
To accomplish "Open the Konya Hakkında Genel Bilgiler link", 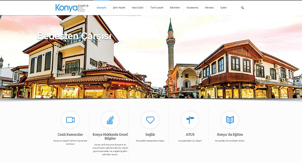I will point(110,136).
